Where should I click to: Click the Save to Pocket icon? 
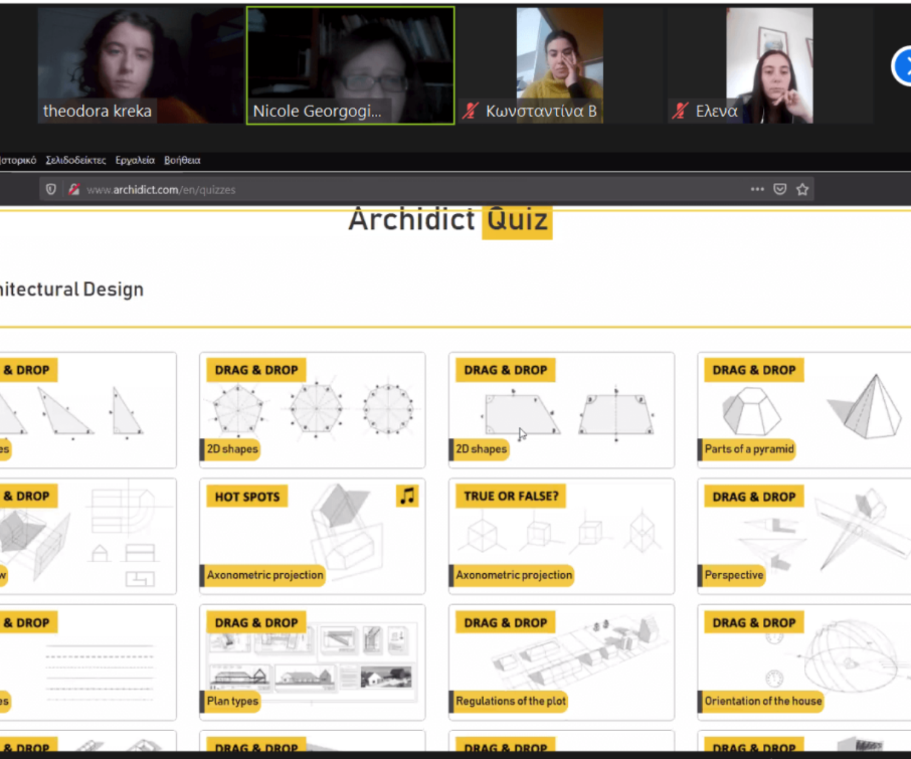[x=780, y=189]
